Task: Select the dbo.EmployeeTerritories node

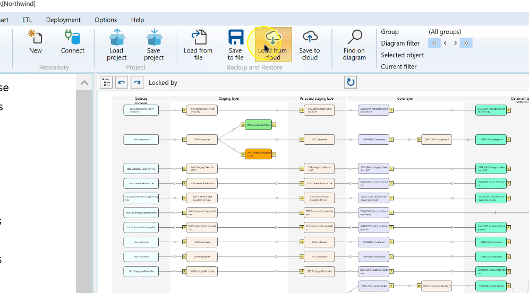Action: click(141, 271)
